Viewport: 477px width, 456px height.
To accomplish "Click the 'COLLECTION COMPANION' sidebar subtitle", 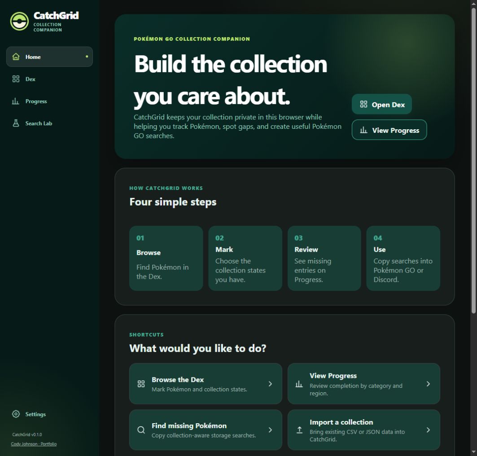I will 48,27.
